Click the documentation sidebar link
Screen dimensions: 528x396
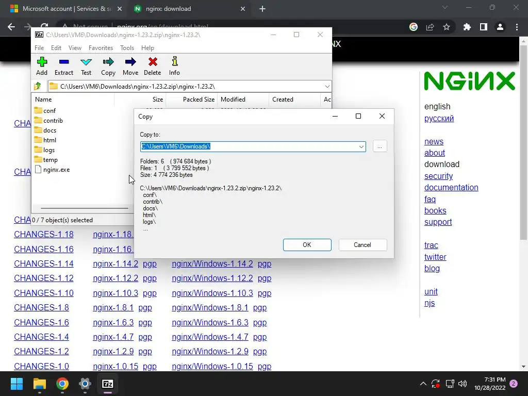[x=451, y=188]
